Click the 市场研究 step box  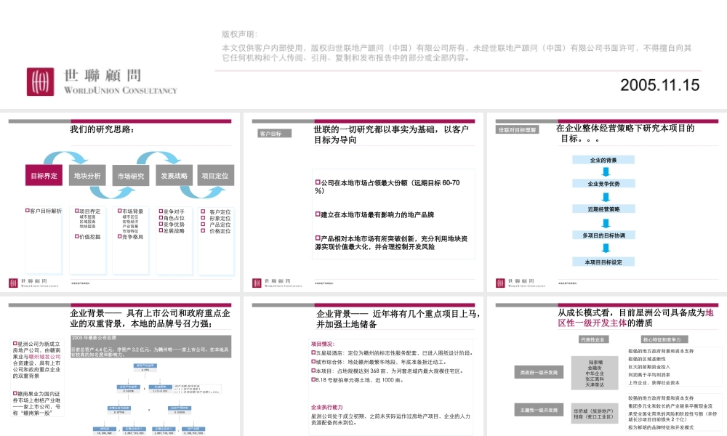[x=130, y=175]
